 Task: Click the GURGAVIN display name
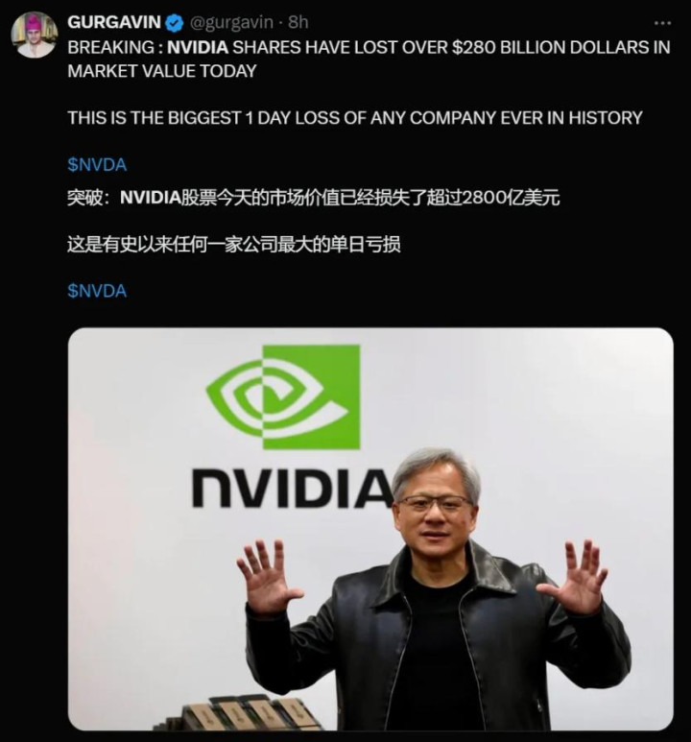[114, 22]
